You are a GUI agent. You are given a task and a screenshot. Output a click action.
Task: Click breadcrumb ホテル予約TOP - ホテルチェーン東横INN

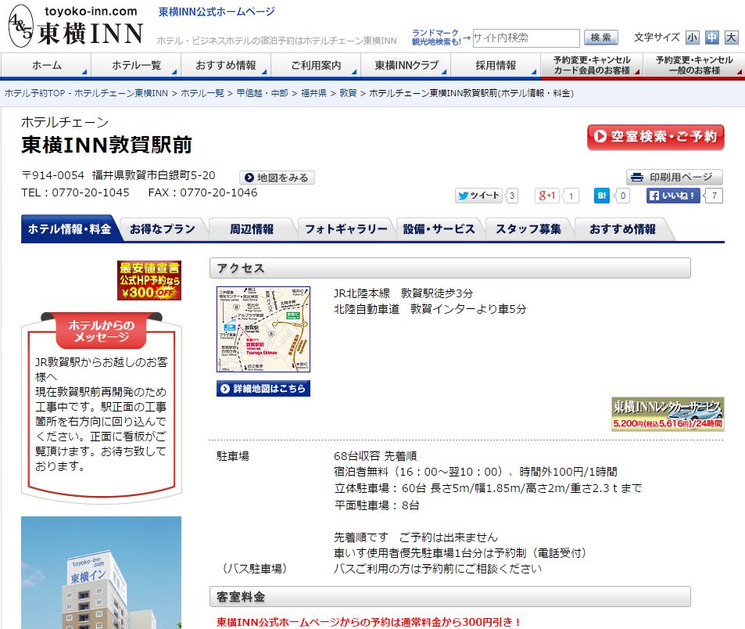tap(86, 93)
